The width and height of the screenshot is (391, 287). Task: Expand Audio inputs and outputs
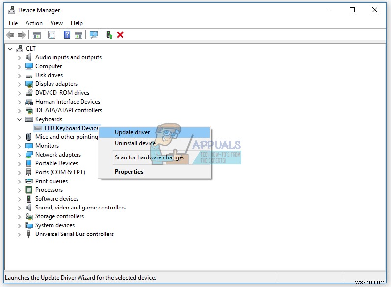tap(19, 58)
